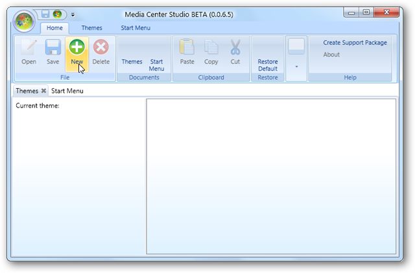Click the Save floppy disk ribbon icon
415x273 pixels.
pyautogui.click(x=53, y=47)
